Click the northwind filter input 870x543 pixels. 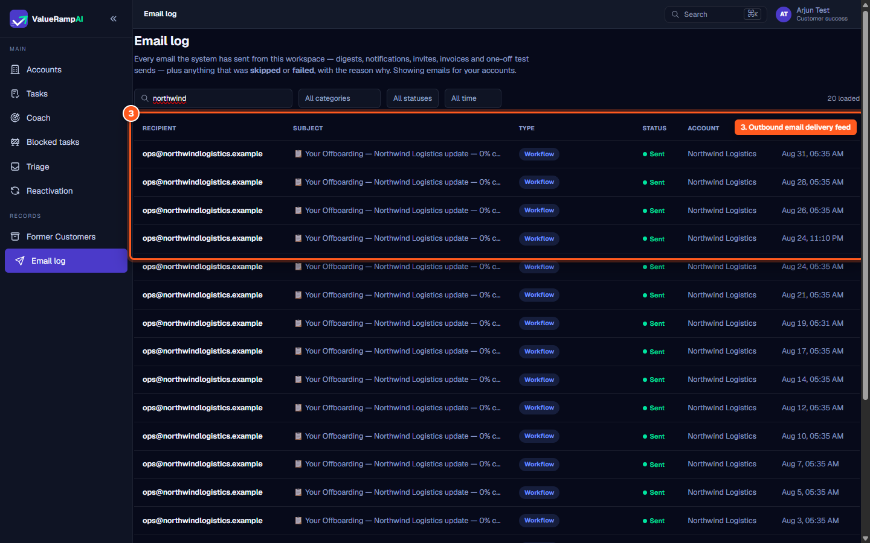(x=213, y=98)
